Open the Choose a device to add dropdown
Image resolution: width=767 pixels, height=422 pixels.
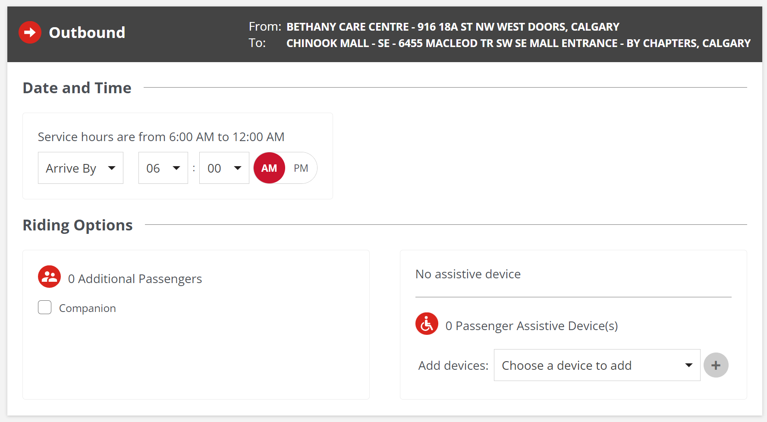click(597, 365)
